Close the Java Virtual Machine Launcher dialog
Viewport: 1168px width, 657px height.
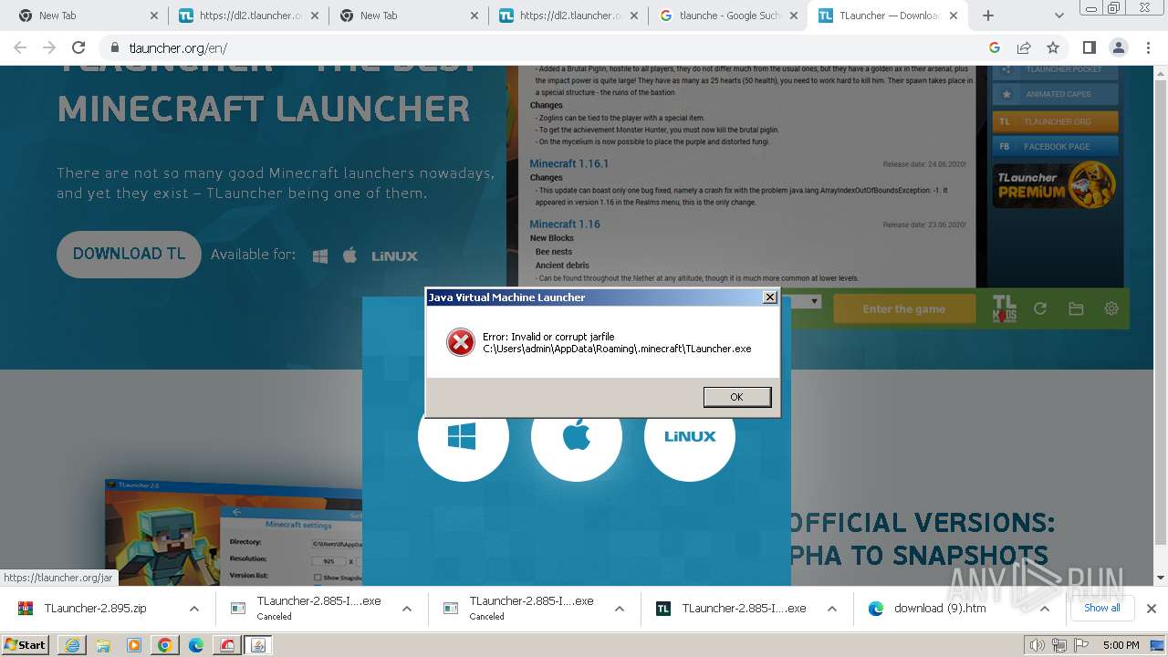pos(769,297)
